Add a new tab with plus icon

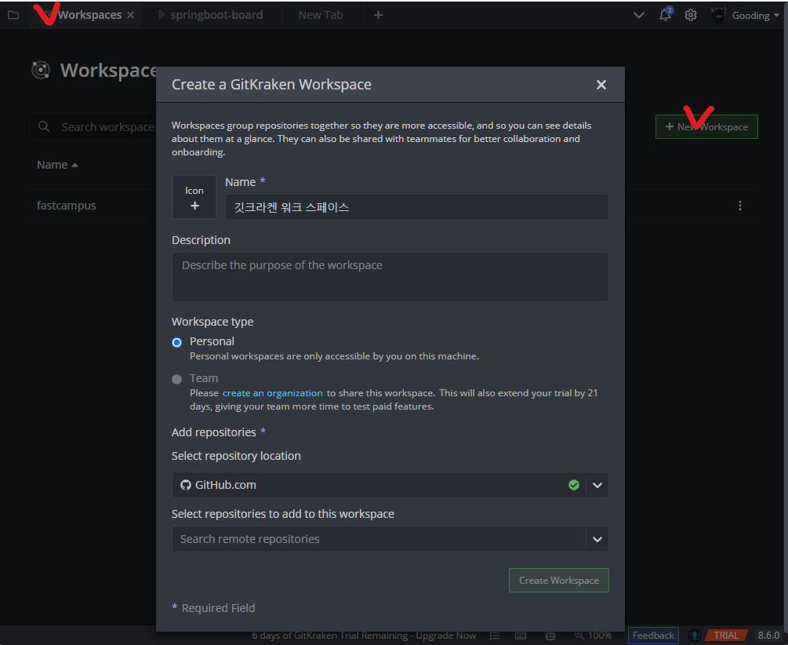[x=378, y=15]
